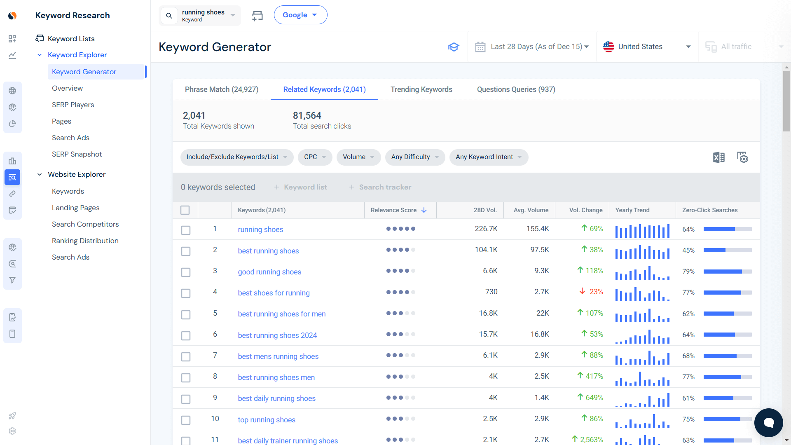Click the learning hub graduation cap icon
Screen dimensions: 791x445
tap(454, 47)
